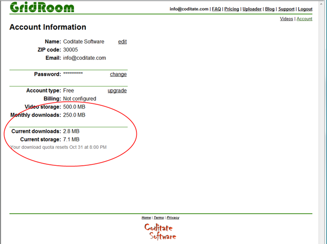Click upgrade next to Account type

117,91
